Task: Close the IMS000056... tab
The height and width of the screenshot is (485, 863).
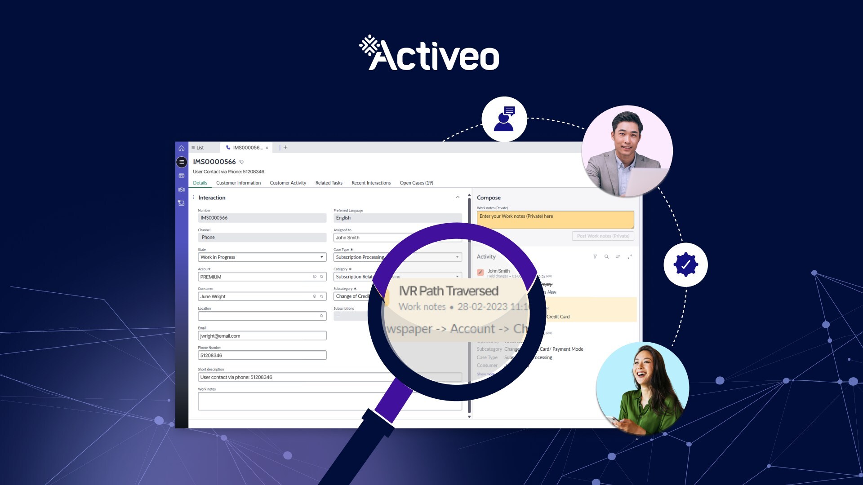Action: click(x=267, y=148)
